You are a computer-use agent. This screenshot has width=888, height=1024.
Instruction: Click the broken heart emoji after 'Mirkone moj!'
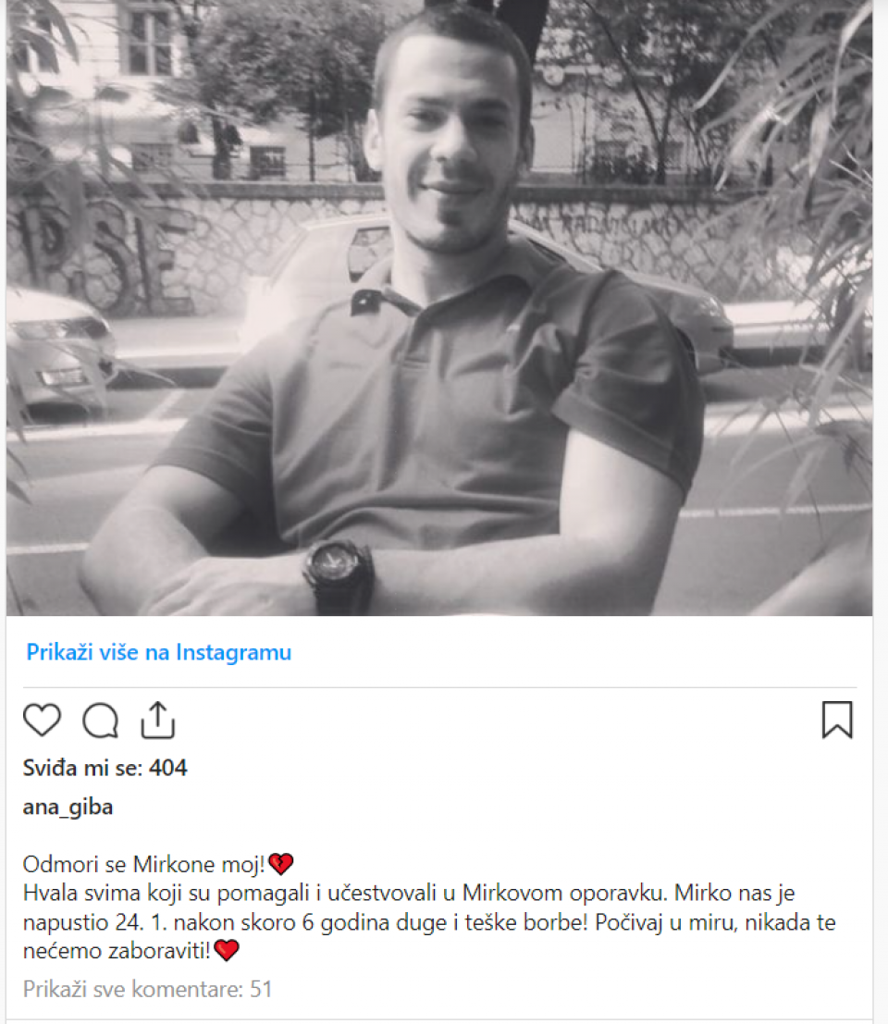(281, 864)
